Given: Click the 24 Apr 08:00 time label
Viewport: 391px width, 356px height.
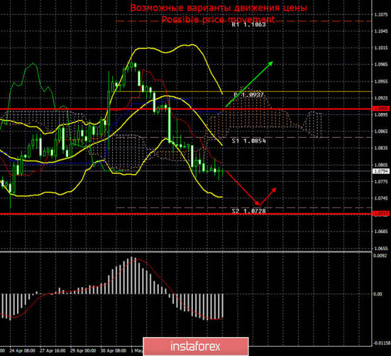Looking at the screenshot, I should pos(23,350).
